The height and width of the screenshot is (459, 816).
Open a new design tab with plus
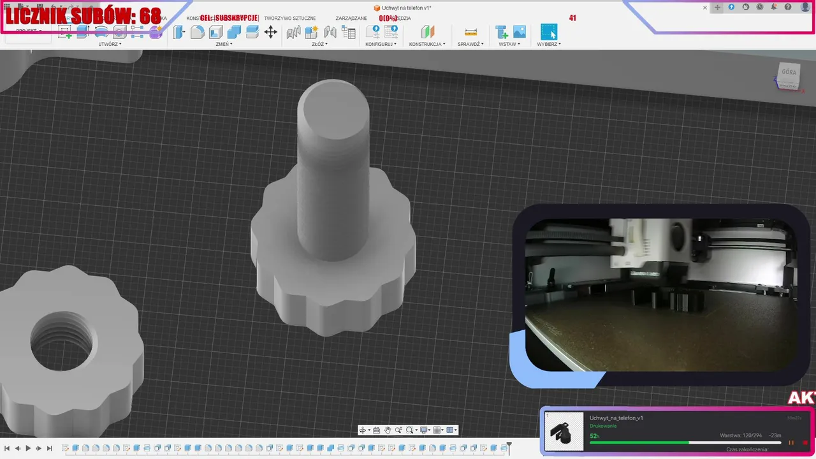click(717, 8)
